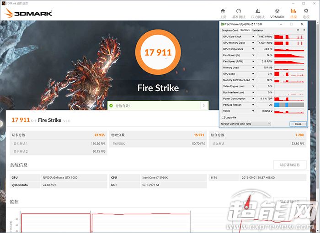This screenshot has width=320, height=233.
Task: Open the VDDC sensor dropdown
Action: coord(253,111)
